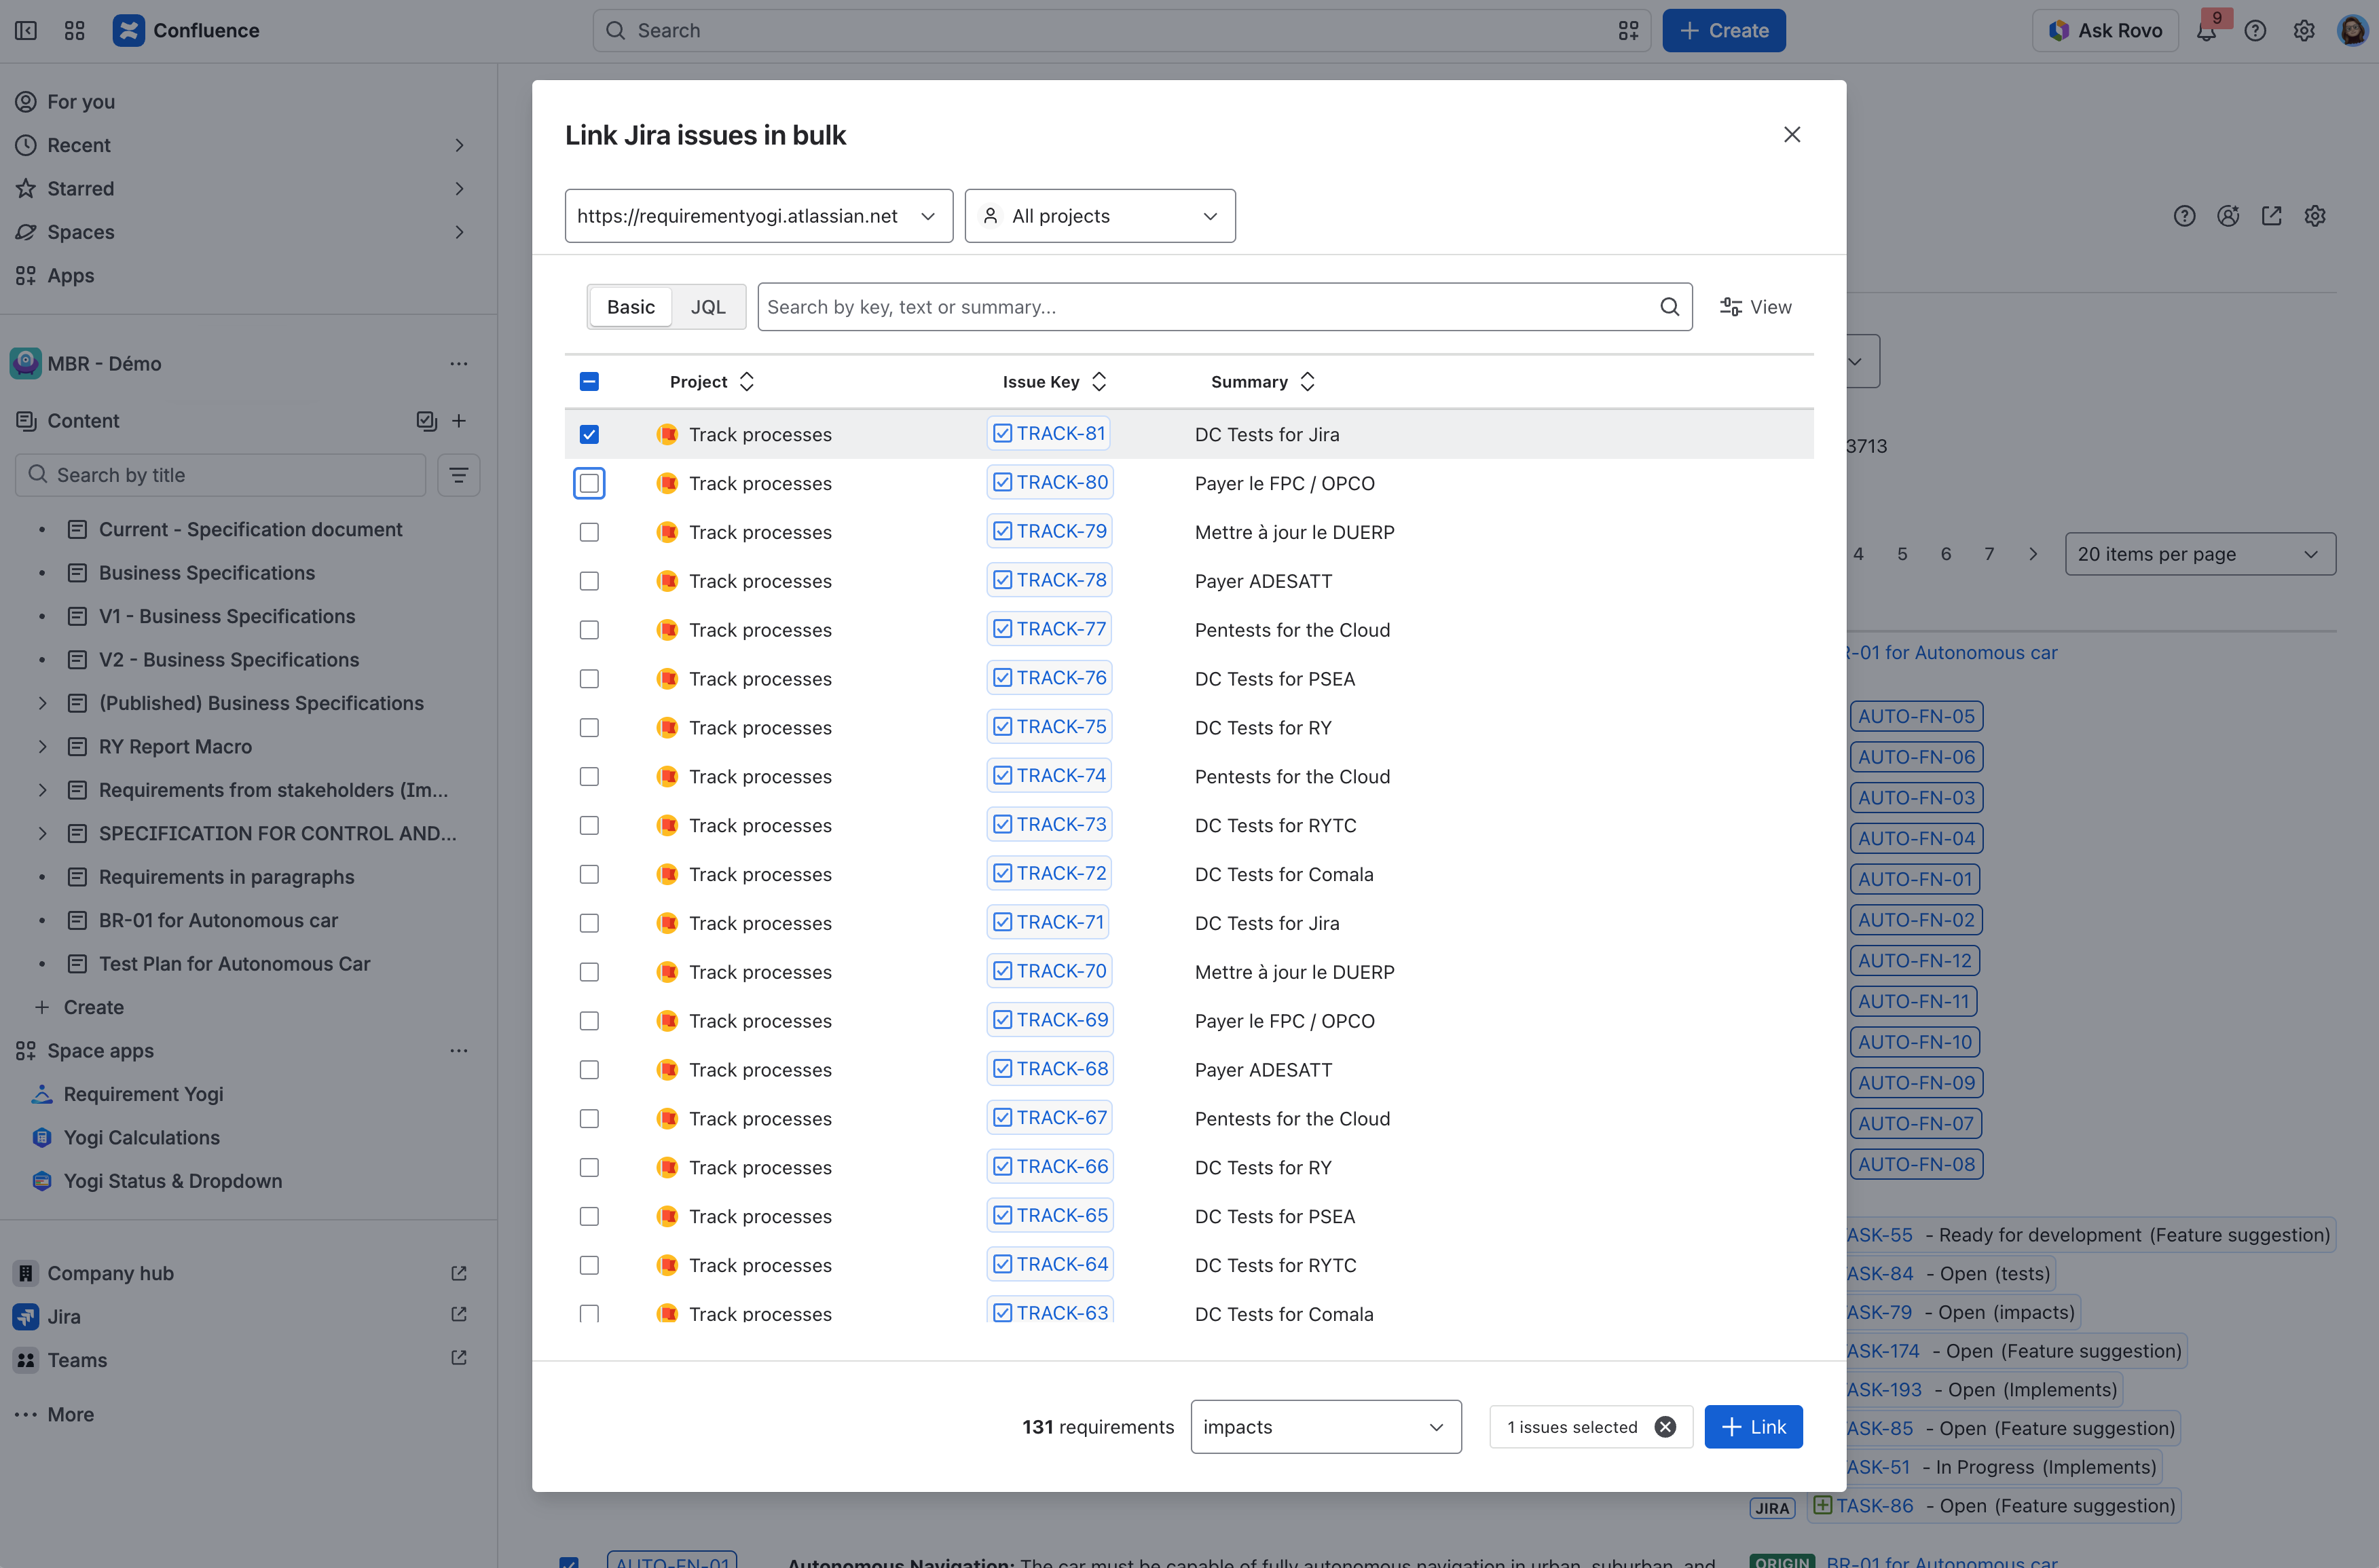Image resolution: width=2379 pixels, height=1568 pixels.
Task: Expand RY Report Macro tree item
Action: pos(42,747)
